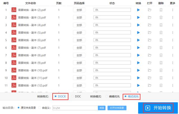This screenshot has width=179, height=114.
Task: Delete 需要转换 - 副本 (2).pdf from list
Action: click(x=161, y=10)
